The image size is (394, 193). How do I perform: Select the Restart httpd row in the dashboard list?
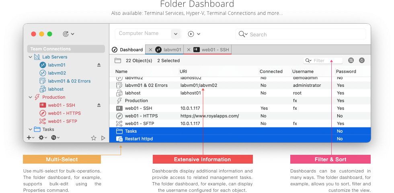[x=139, y=139]
